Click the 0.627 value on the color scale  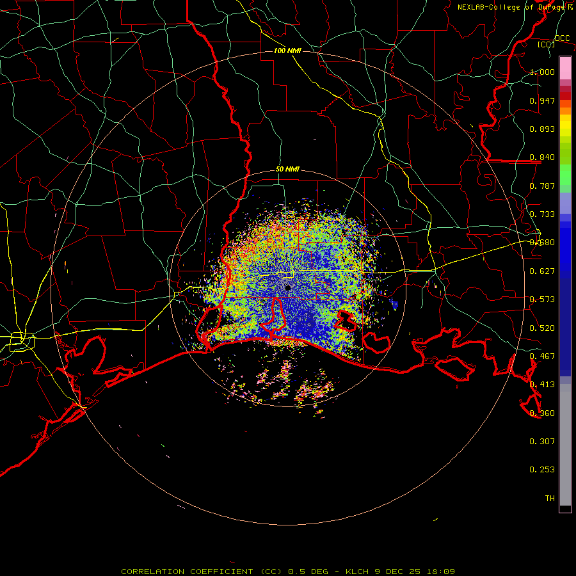(542, 271)
